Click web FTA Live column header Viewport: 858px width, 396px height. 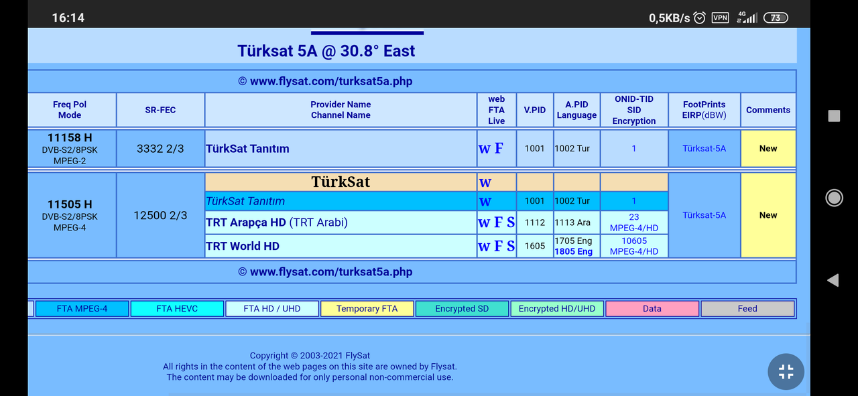pyautogui.click(x=497, y=110)
